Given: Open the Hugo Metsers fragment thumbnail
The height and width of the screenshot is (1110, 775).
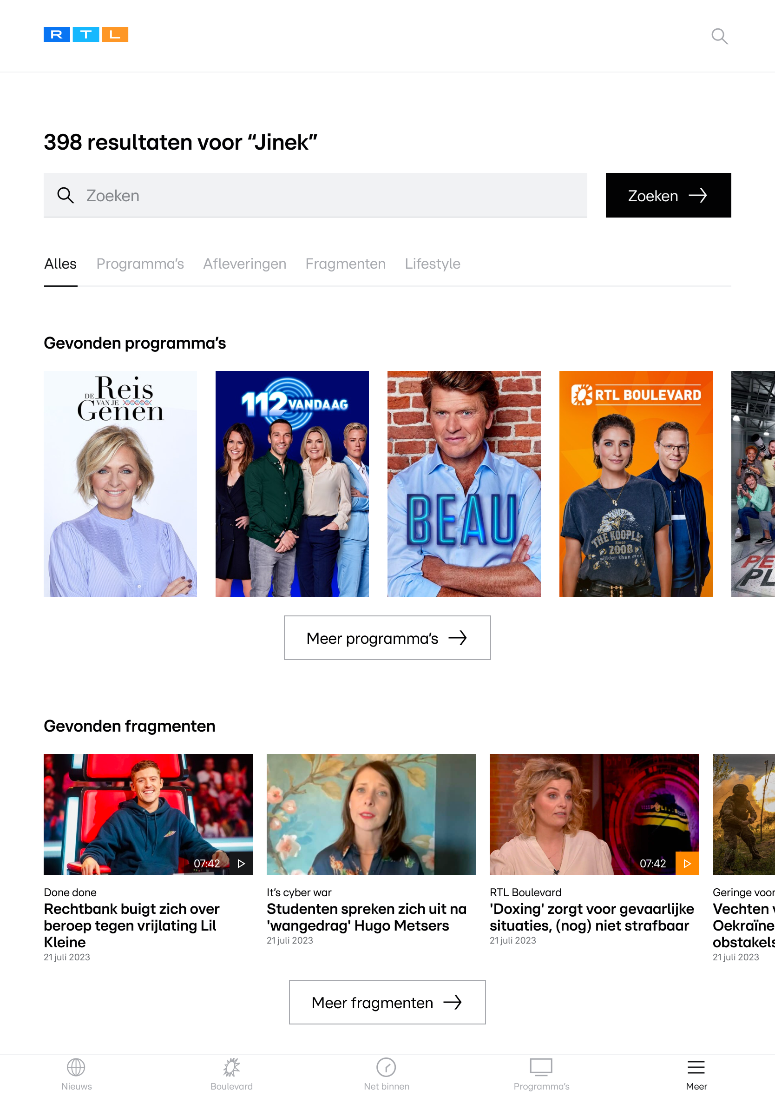Looking at the screenshot, I should pyautogui.click(x=371, y=814).
